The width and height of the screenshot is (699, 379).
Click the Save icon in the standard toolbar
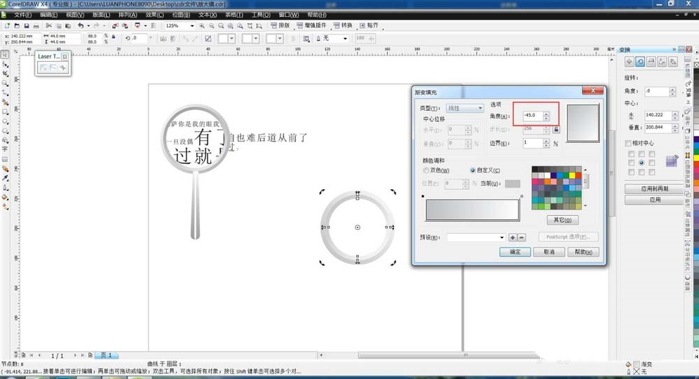point(26,26)
